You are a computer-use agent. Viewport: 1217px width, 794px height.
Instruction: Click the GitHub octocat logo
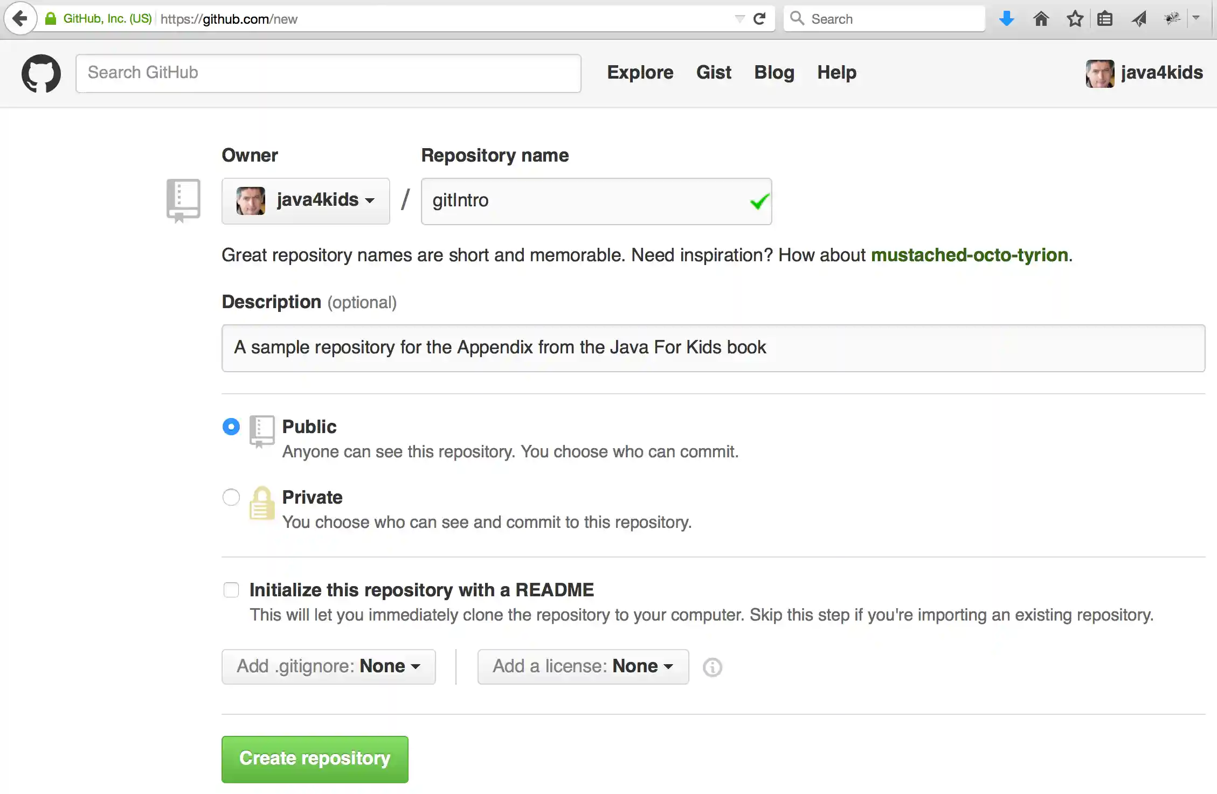[x=40, y=73]
